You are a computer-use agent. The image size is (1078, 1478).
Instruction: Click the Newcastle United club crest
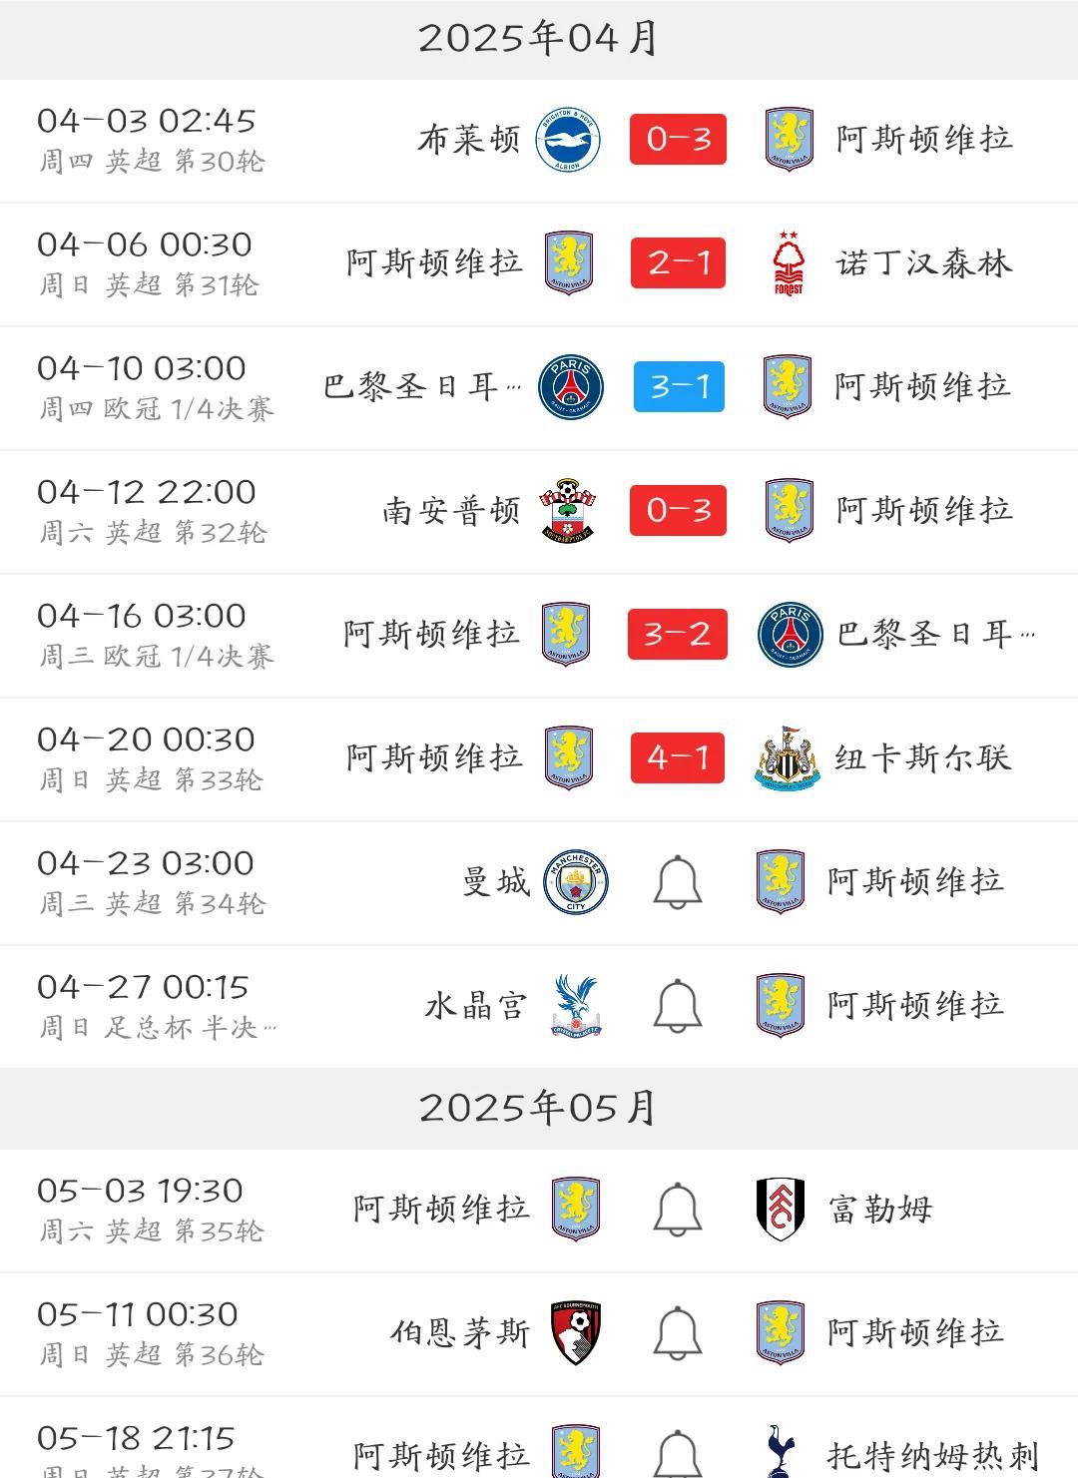pyautogui.click(x=789, y=758)
